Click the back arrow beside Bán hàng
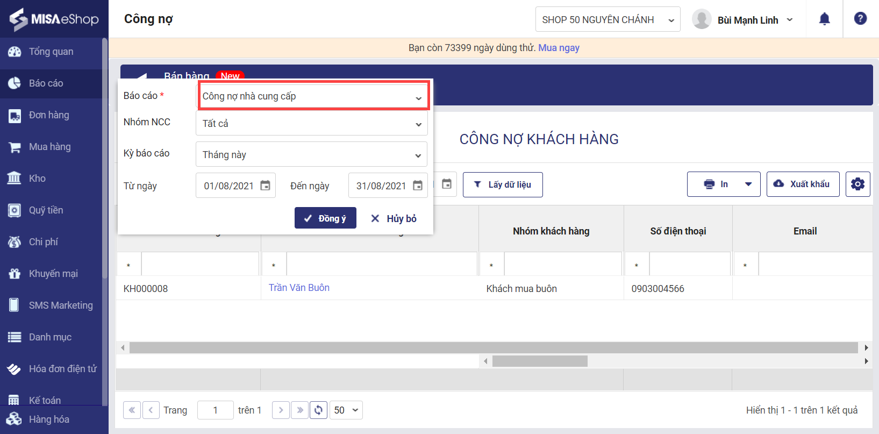Viewport: 879px width, 434px height. click(141, 76)
